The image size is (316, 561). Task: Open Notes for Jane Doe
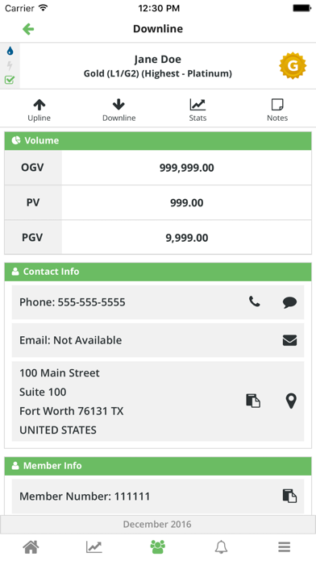277,110
